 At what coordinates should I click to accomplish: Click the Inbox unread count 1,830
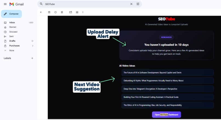pyautogui.click(x=31, y=23)
